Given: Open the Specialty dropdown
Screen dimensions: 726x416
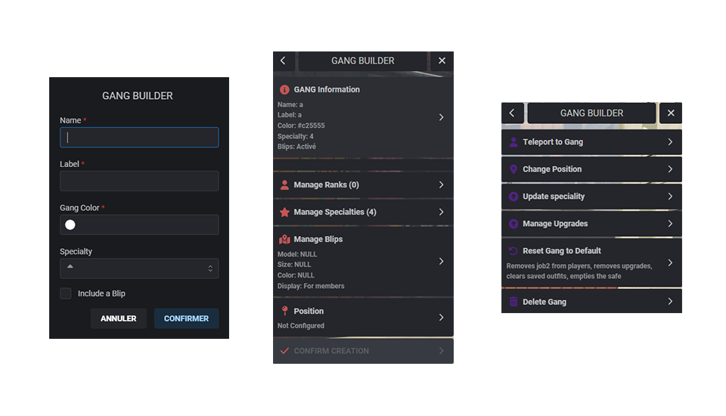Looking at the screenshot, I should click(x=139, y=269).
